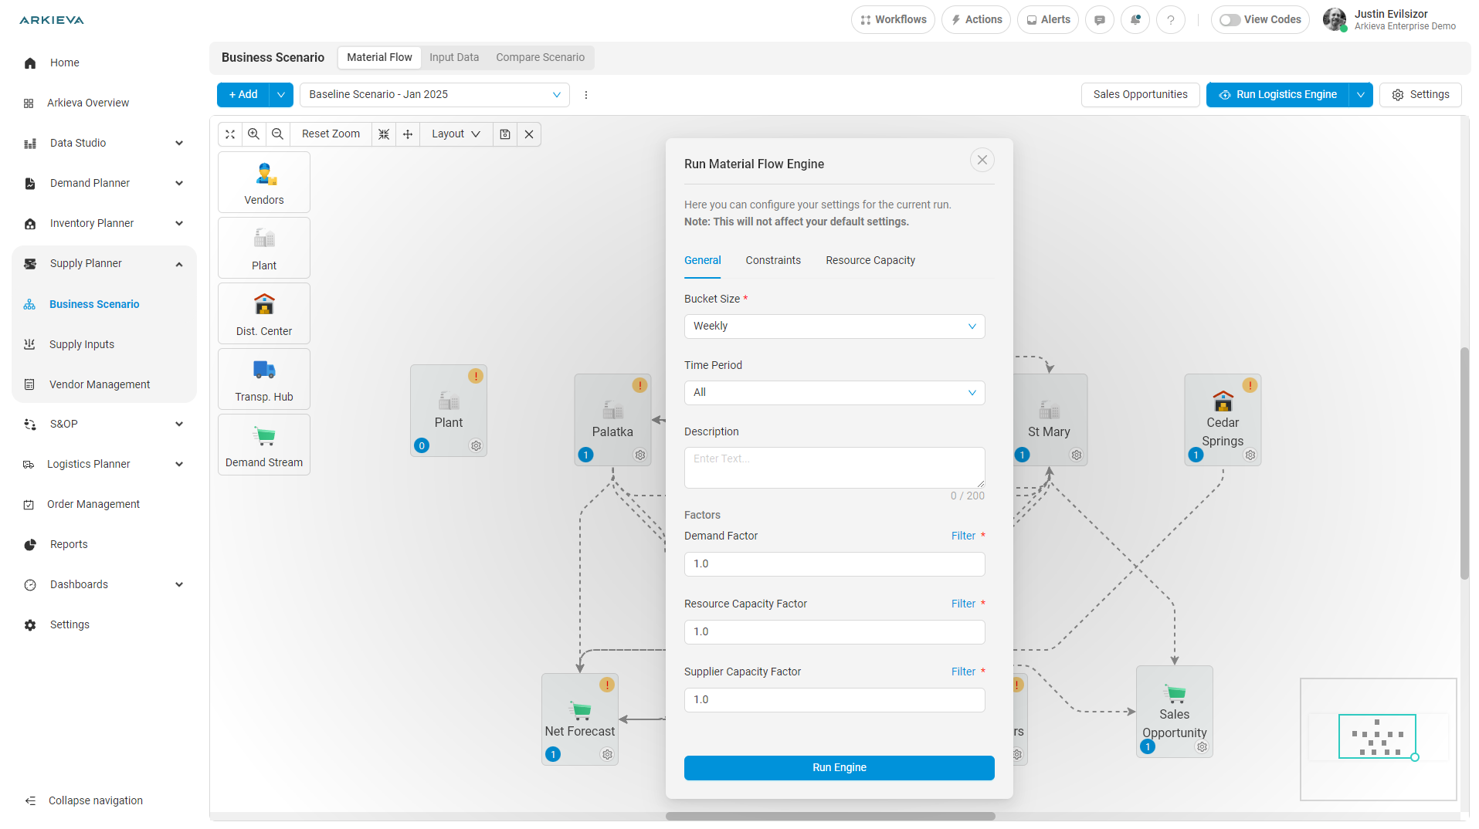The height and width of the screenshot is (829, 1479).
Task: Expand the scenario selector dropdown
Action: (x=434, y=95)
